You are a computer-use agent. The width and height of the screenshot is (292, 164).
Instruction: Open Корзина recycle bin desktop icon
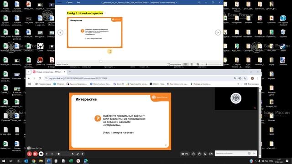pyautogui.click(x=283, y=34)
